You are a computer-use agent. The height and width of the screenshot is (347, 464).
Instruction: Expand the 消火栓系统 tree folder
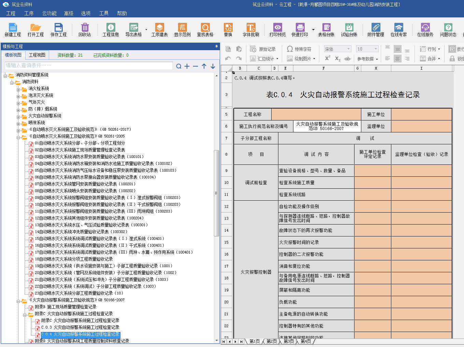click(18, 89)
